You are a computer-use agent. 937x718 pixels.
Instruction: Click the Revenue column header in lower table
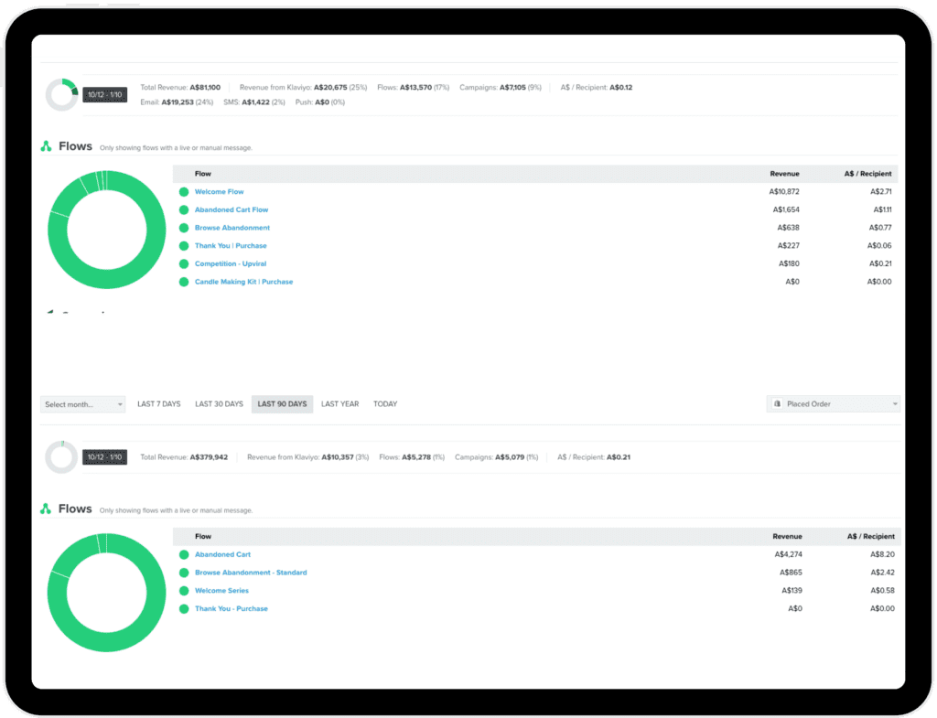787,537
